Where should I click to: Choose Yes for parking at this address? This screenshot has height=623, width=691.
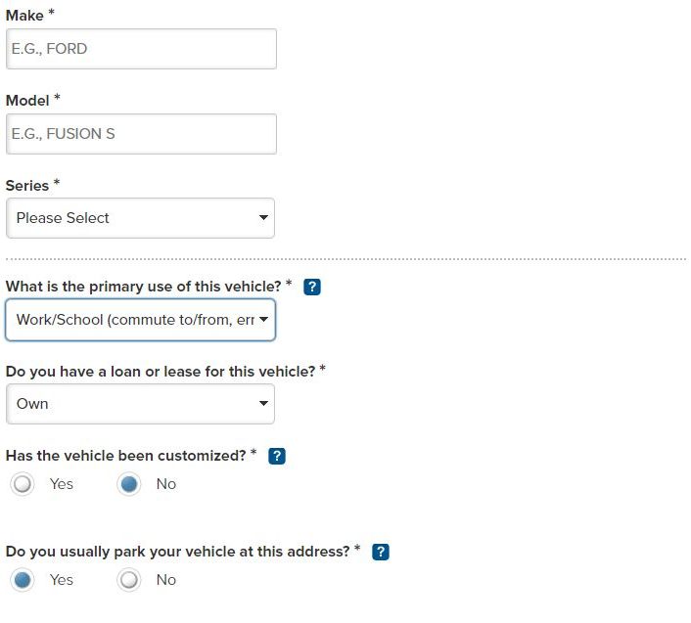pos(23,580)
